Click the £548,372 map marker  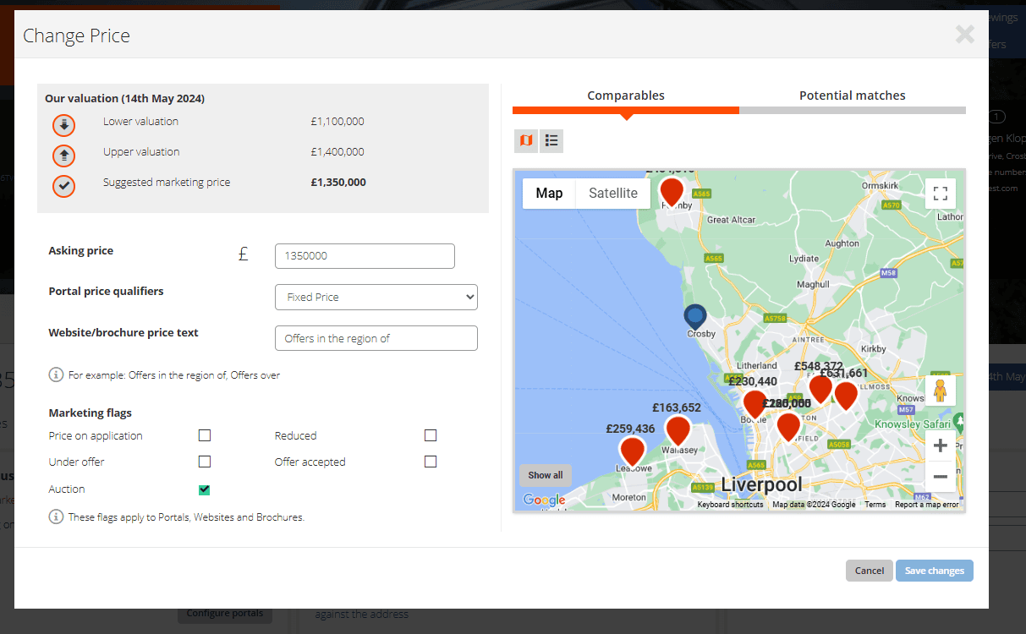[820, 389]
